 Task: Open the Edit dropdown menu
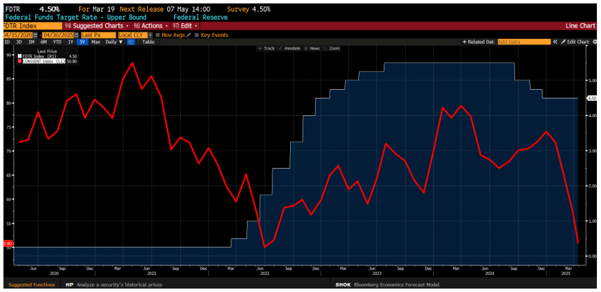click(185, 25)
